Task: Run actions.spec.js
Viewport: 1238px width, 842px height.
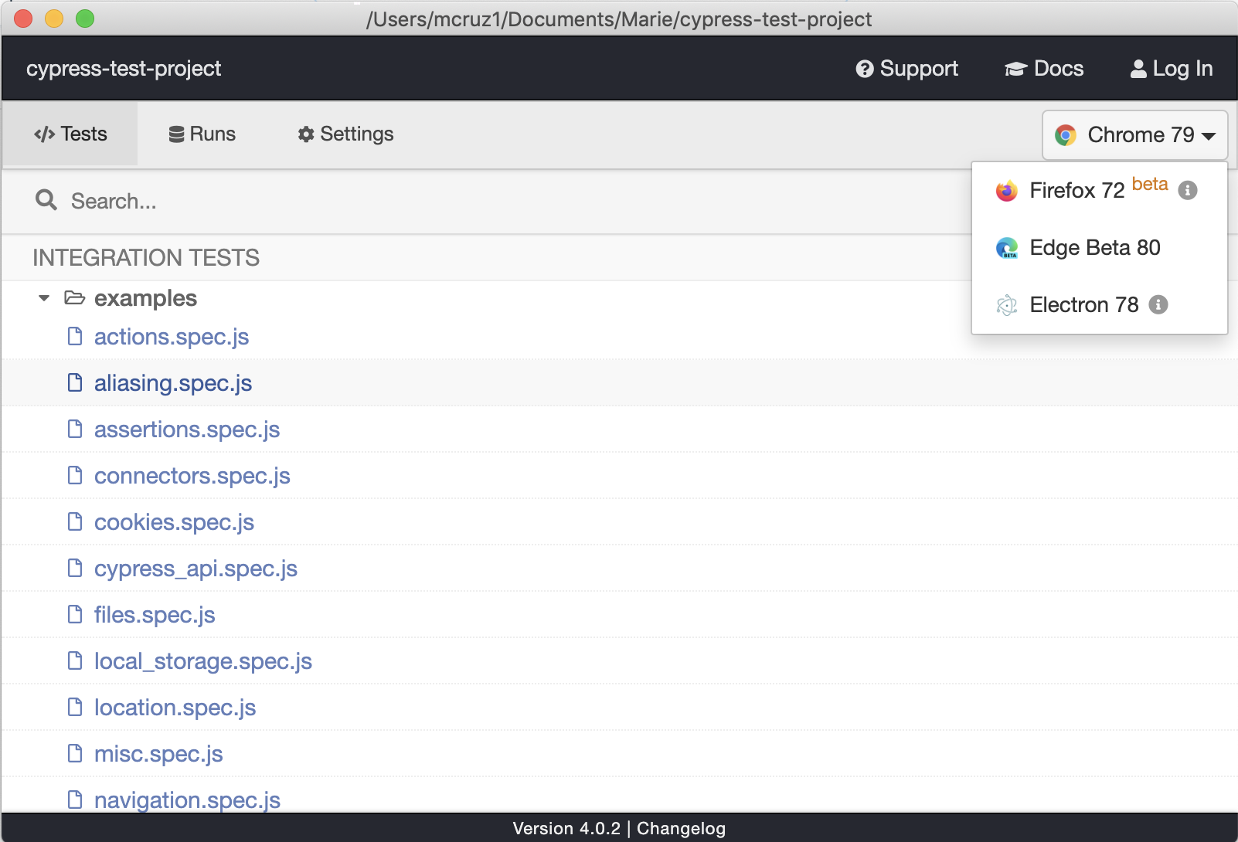Action: coord(172,337)
